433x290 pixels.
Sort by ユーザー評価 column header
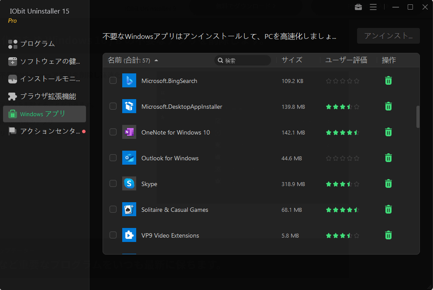[346, 60]
